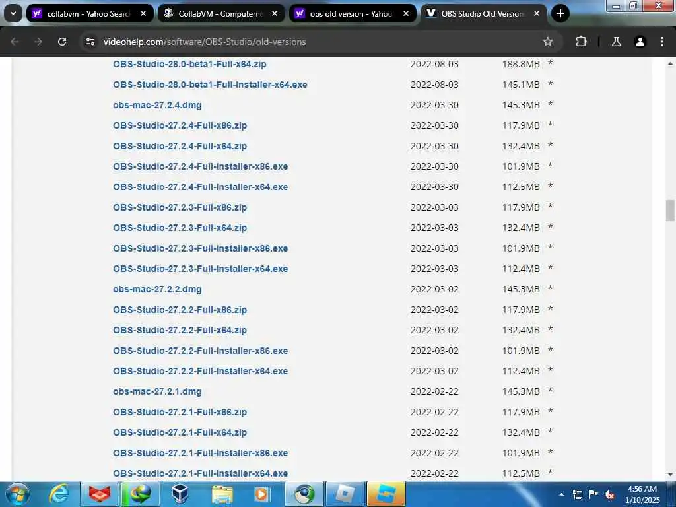Open the Chrome three-dot menu
676x507 pixels.
pos(661,42)
